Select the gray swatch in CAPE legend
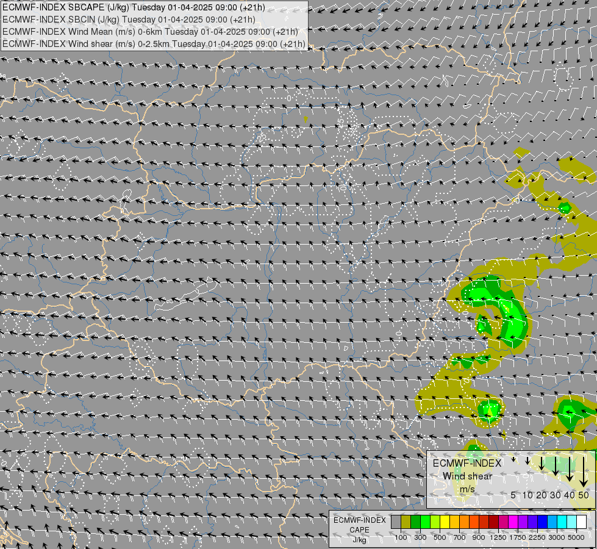This screenshot has height=549, width=597. coord(396,522)
